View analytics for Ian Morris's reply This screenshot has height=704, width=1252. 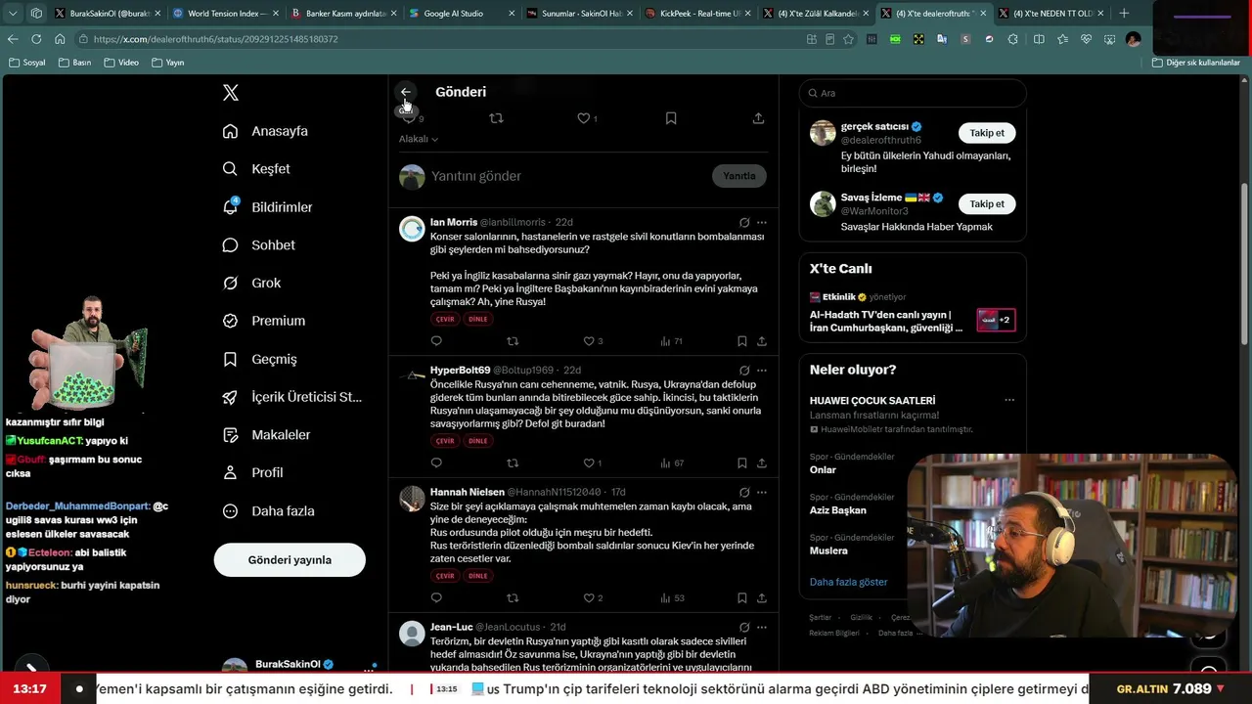tap(671, 341)
